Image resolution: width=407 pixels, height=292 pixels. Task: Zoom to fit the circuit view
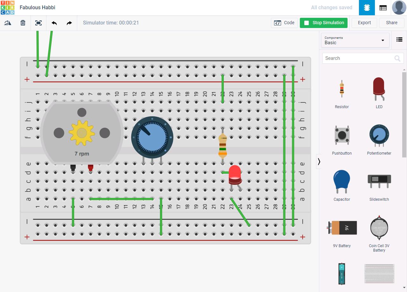pyautogui.click(x=38, y=23)
